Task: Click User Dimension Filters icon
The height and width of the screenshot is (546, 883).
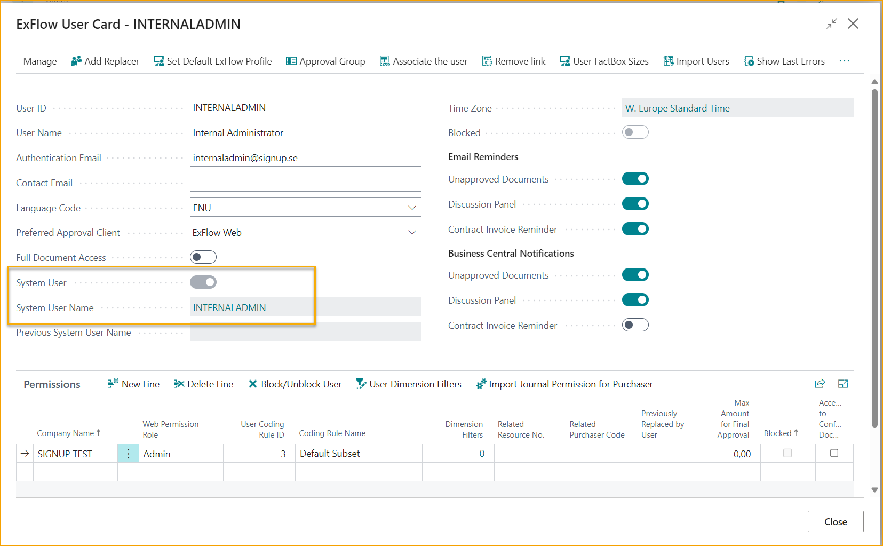Action: click(x=361, y=384)
